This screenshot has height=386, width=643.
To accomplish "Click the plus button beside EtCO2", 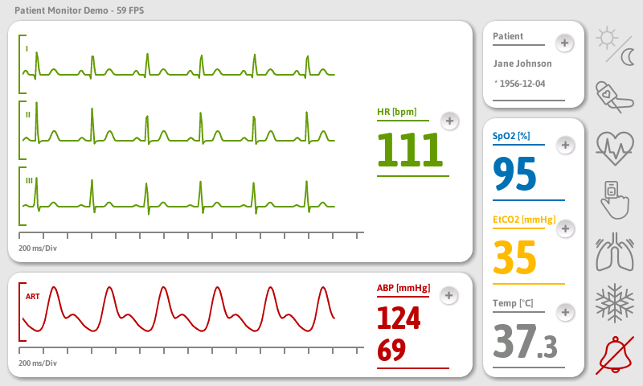I will click(565, 228).
